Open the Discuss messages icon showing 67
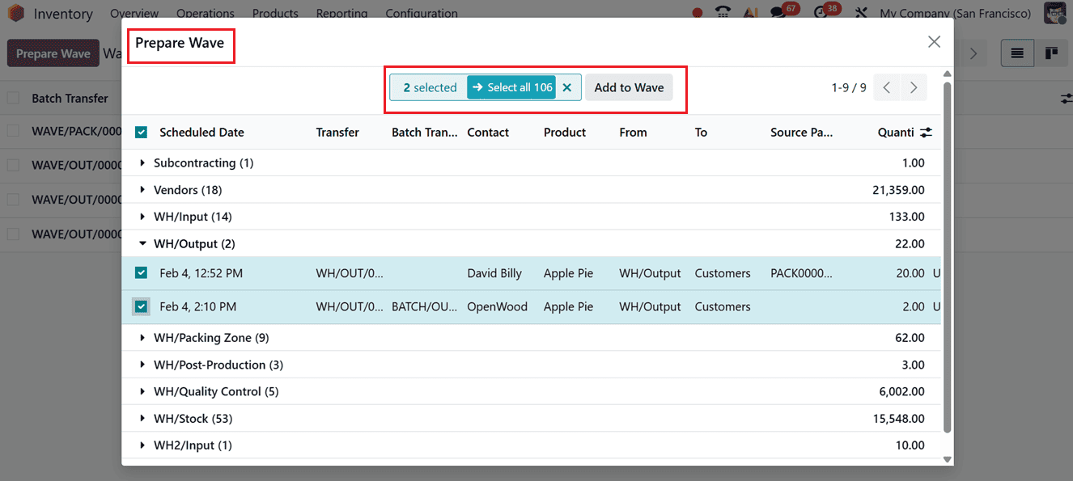 pos(778,13)
